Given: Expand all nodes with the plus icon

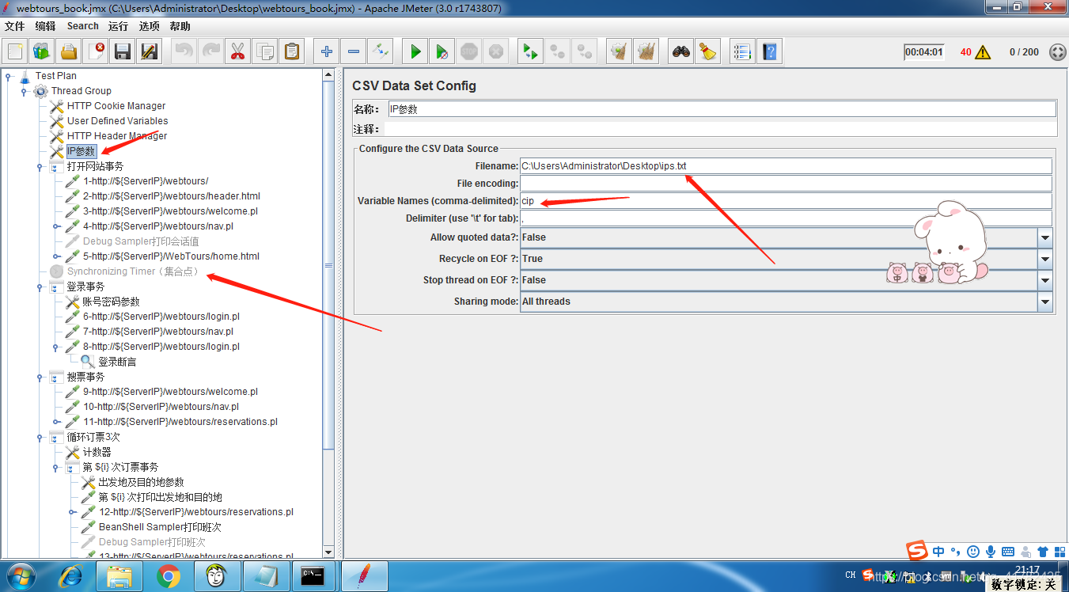Looking at the screenshot, I should pos(326,52).
